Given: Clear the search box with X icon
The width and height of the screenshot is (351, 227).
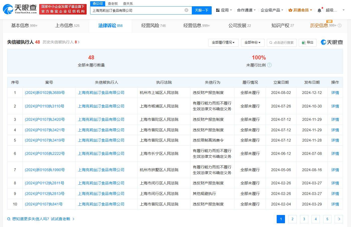Looking at the screenshot, I should tap(186, 10).
